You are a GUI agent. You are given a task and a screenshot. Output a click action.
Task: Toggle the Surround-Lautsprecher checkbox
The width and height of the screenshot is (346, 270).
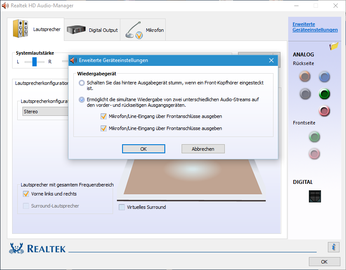tap(26, 206)
